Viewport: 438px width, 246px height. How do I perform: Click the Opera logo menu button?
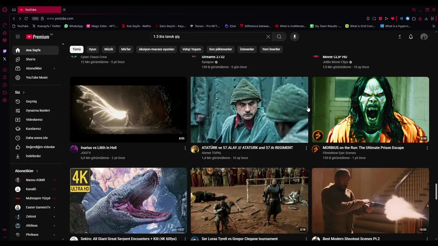4,10
